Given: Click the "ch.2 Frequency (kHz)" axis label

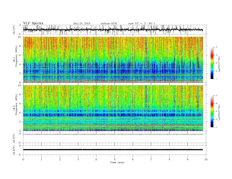Looking at the screenshot, I should click(x=15, y=104).
